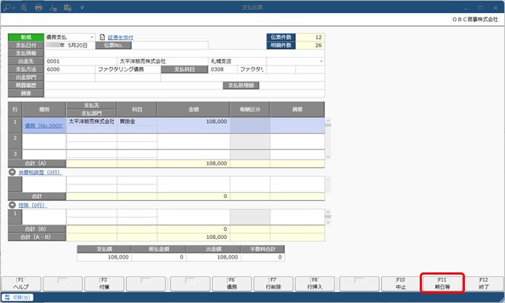Click the 伝票No. input field
Viewport: 505px width, 303px height.
pyautogui.click(x=170, y=45)
